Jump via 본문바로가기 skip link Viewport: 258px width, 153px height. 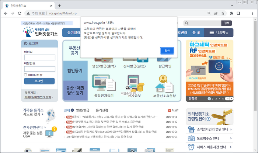point(59,24)
